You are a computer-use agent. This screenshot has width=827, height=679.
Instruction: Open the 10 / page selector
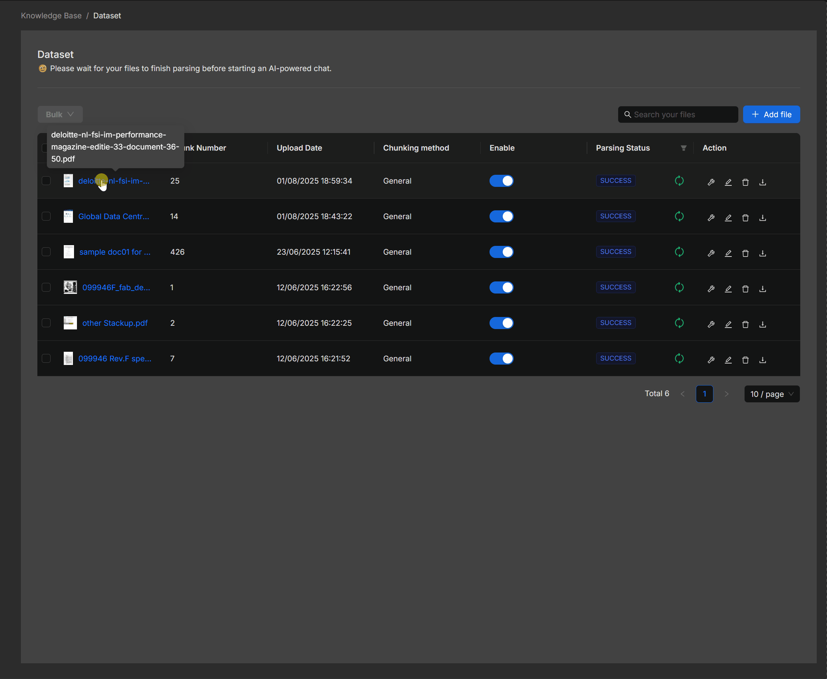tap(771, 394)
